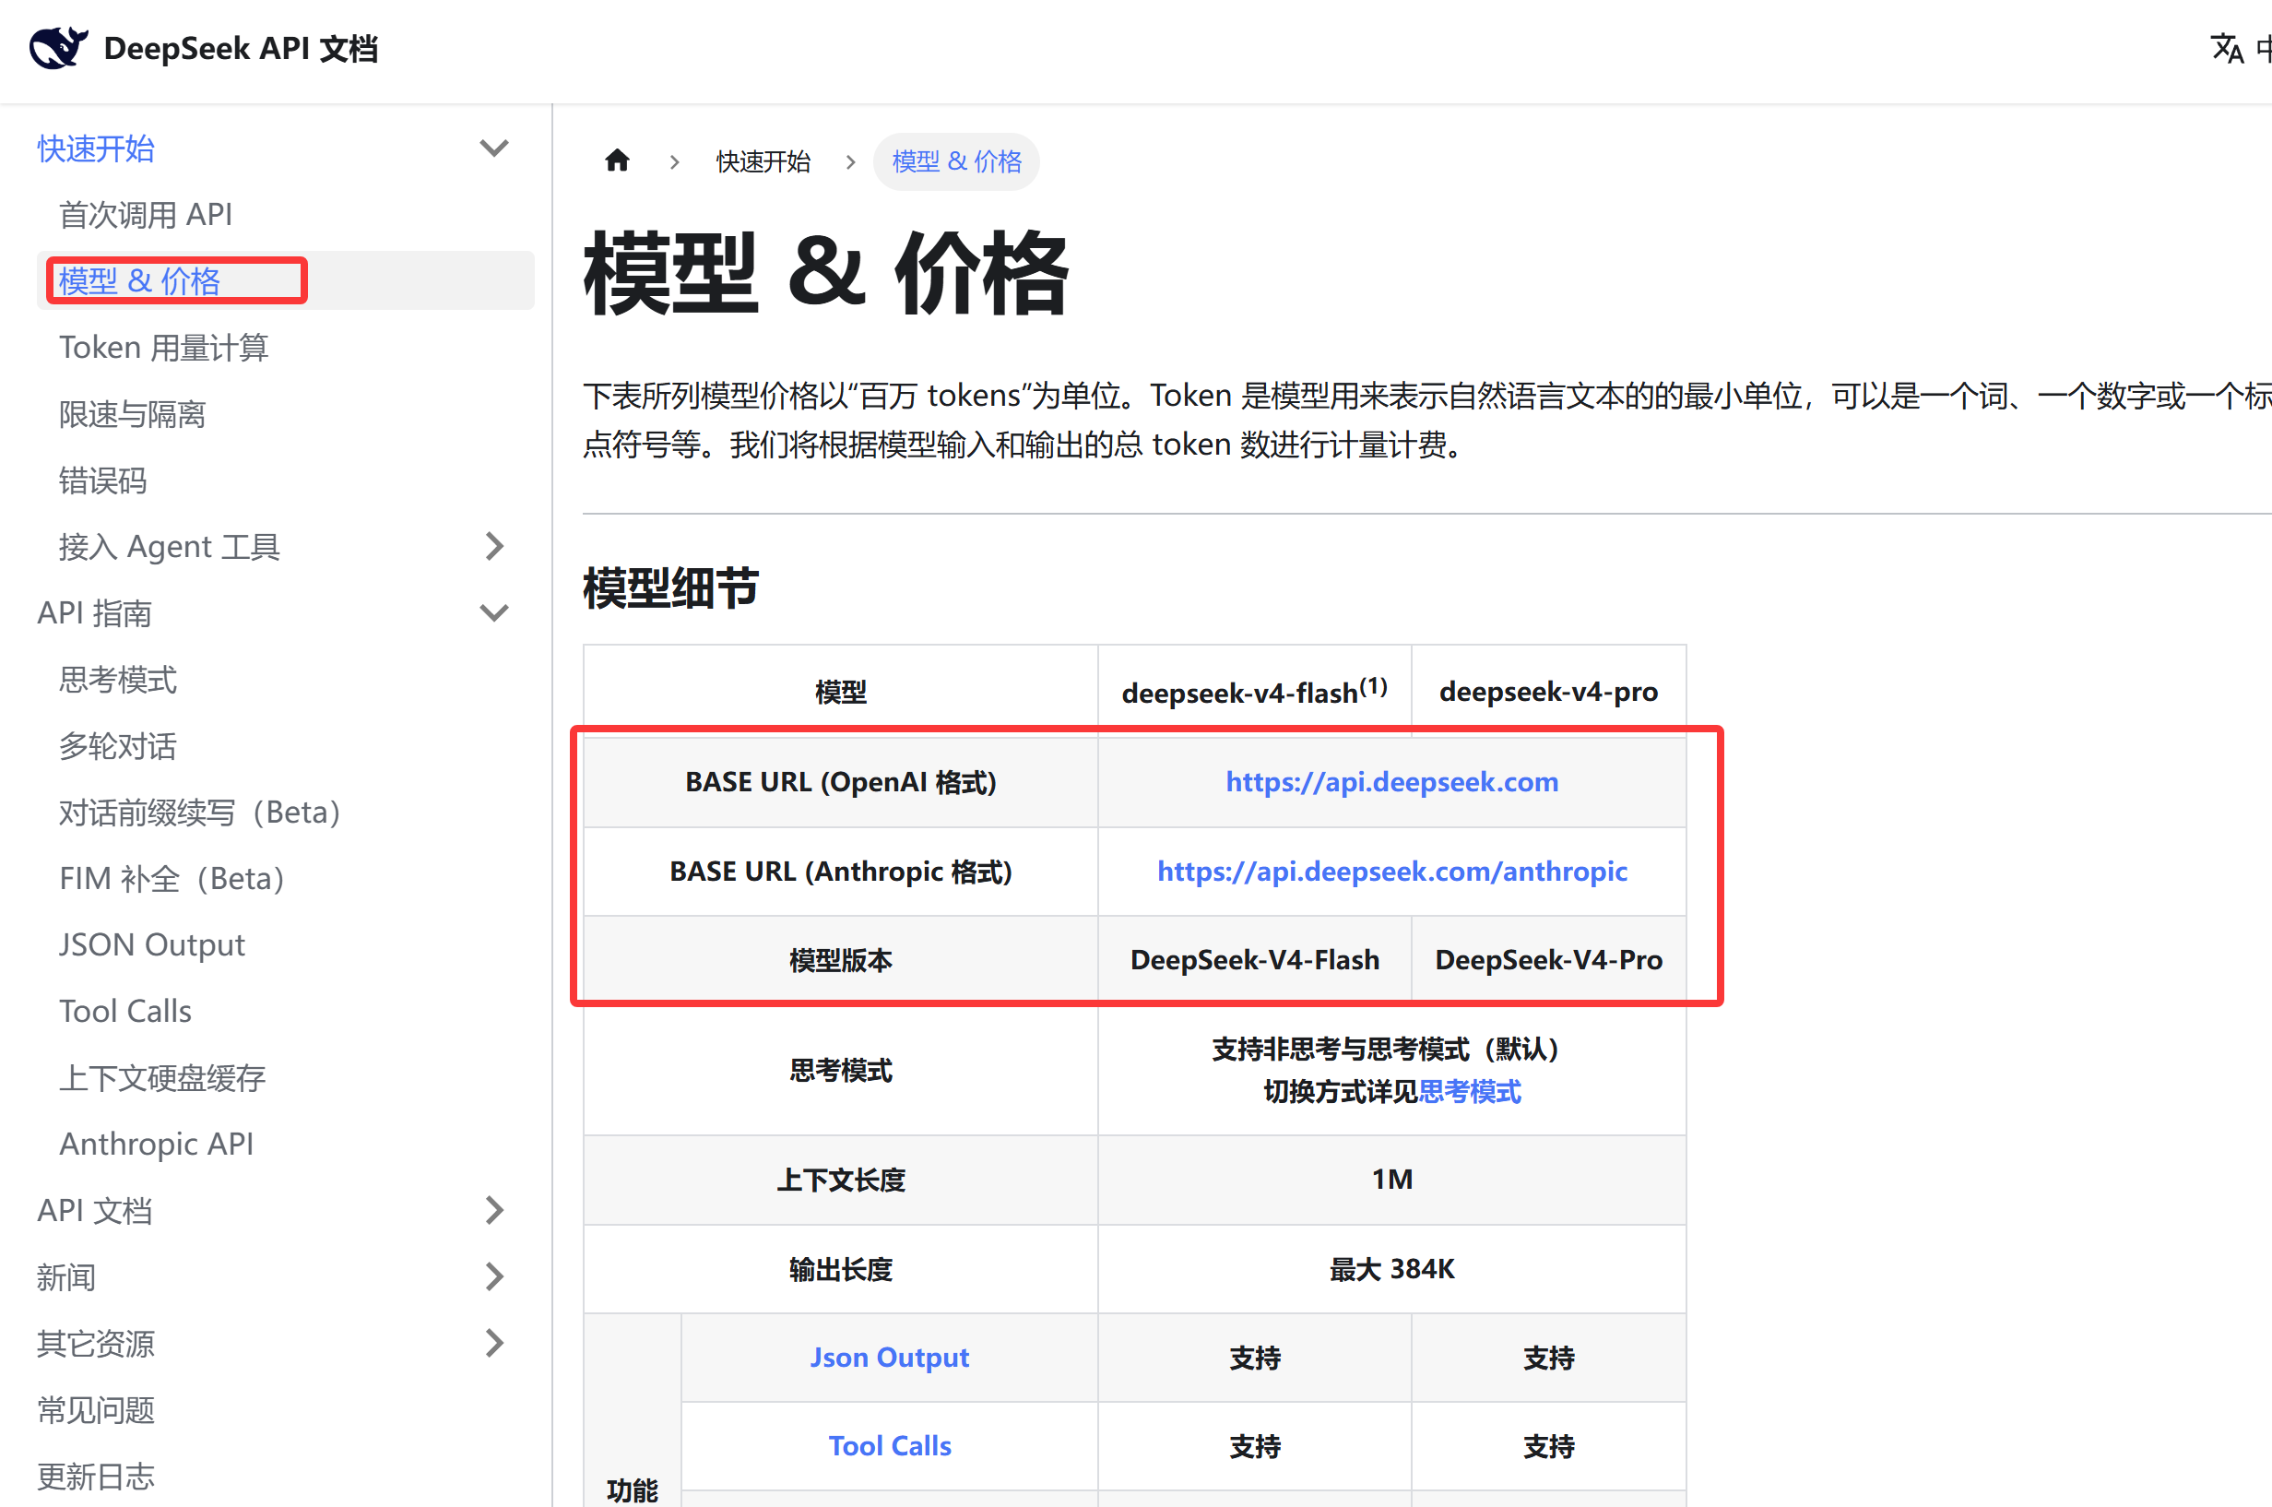2272x1507 pixels.
Task: Open 多轮对话 page
Action: click(x=117, y=745)
